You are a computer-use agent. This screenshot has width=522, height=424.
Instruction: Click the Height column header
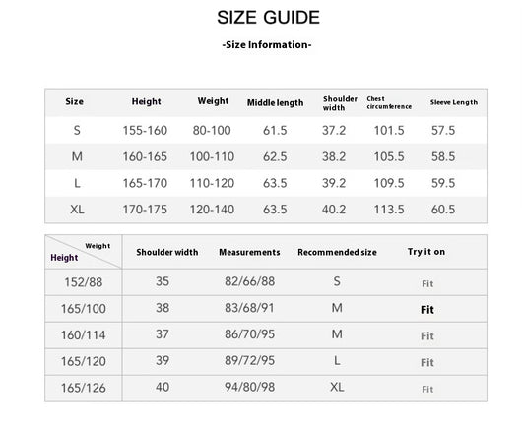(x=146, y=101)
